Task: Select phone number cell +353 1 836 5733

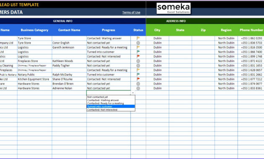Action: [x=251, y=43]
